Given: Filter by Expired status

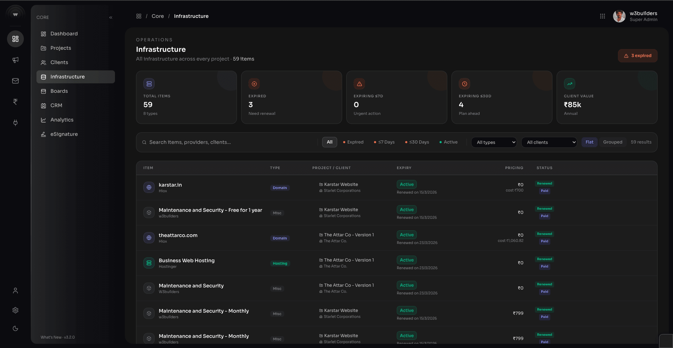Looking at the screenshot, I should 353,142.
